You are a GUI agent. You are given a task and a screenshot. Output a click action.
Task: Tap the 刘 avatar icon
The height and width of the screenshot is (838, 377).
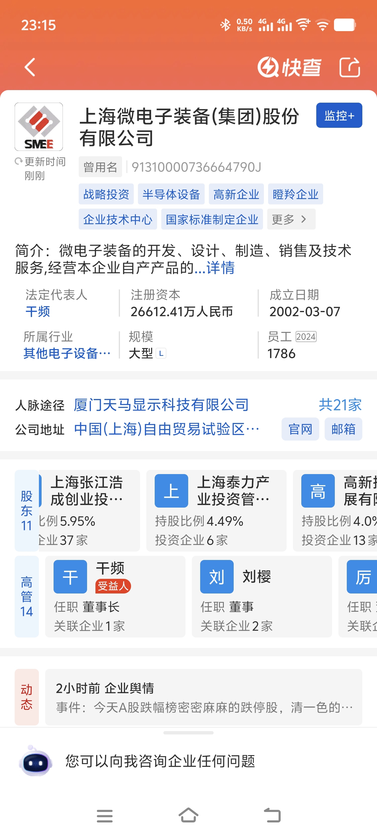click(x=217, y=577)
